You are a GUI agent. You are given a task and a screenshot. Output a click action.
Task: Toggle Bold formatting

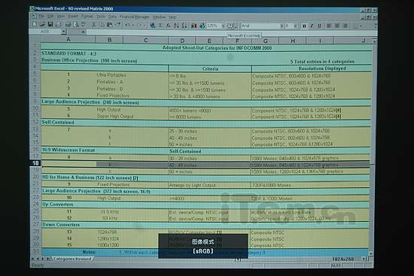(x=304, y=26)
